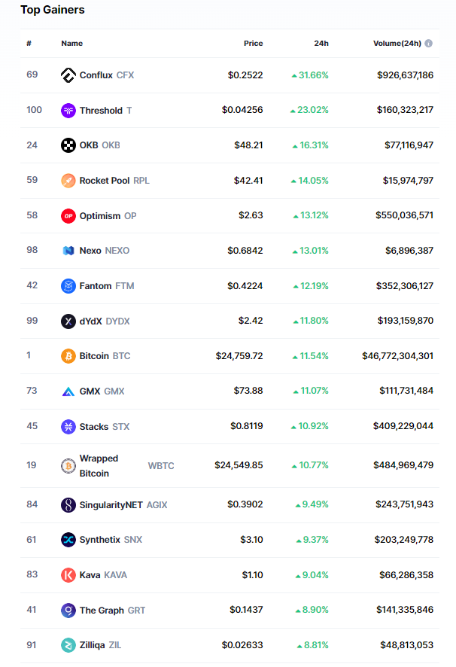Sort table by Price column header
Image resolution: width=456 pixels, height=667 pixels.
(x=253, y=44)
